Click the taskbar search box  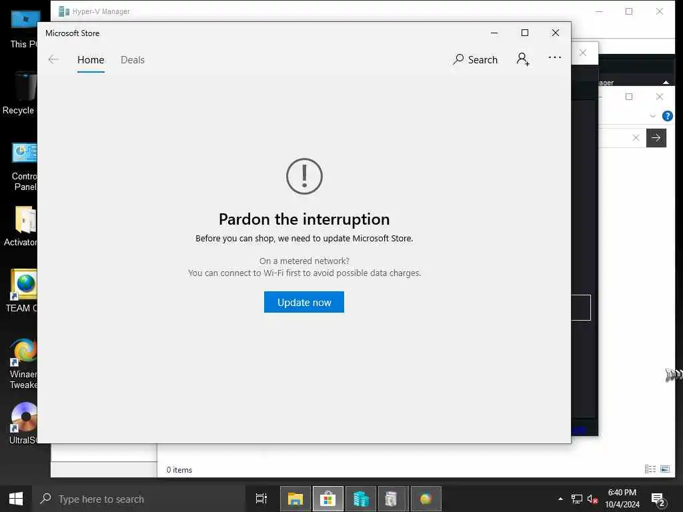pos(139,499)
